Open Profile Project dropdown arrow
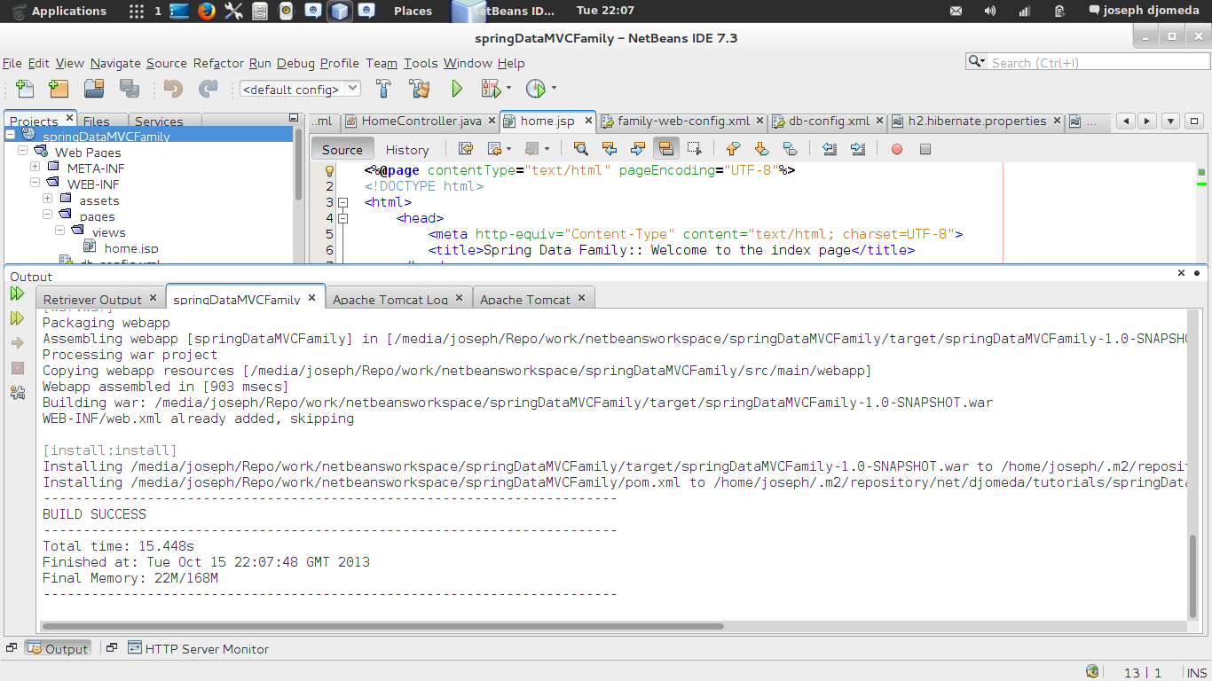 click(x=554, y=89)
